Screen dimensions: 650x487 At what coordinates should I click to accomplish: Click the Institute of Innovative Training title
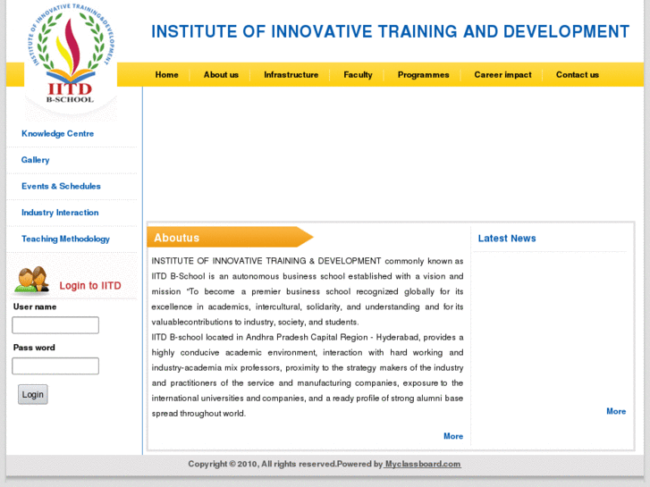click(390, 32)
